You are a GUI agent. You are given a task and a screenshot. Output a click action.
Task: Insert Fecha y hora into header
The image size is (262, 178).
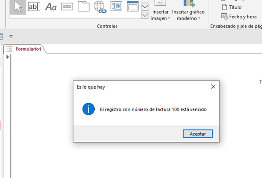(x=239, y=17)
